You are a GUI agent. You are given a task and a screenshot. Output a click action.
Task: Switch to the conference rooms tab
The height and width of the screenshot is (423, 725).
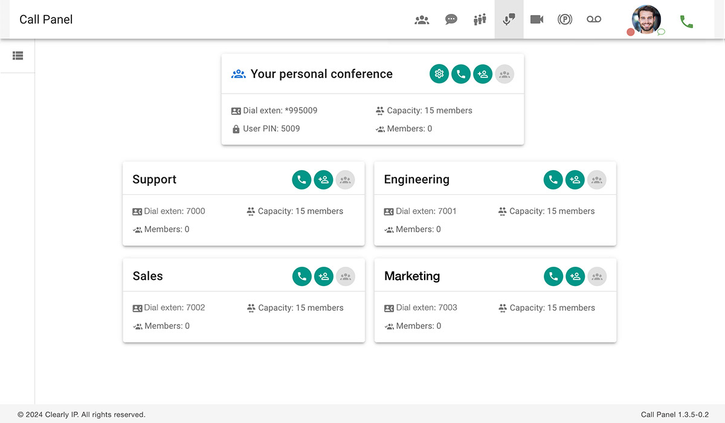(x=509, y=20)
